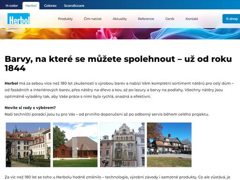Screen dimensions: 240x180
Task: Open the red brick building photo
Action: [75, 145]
